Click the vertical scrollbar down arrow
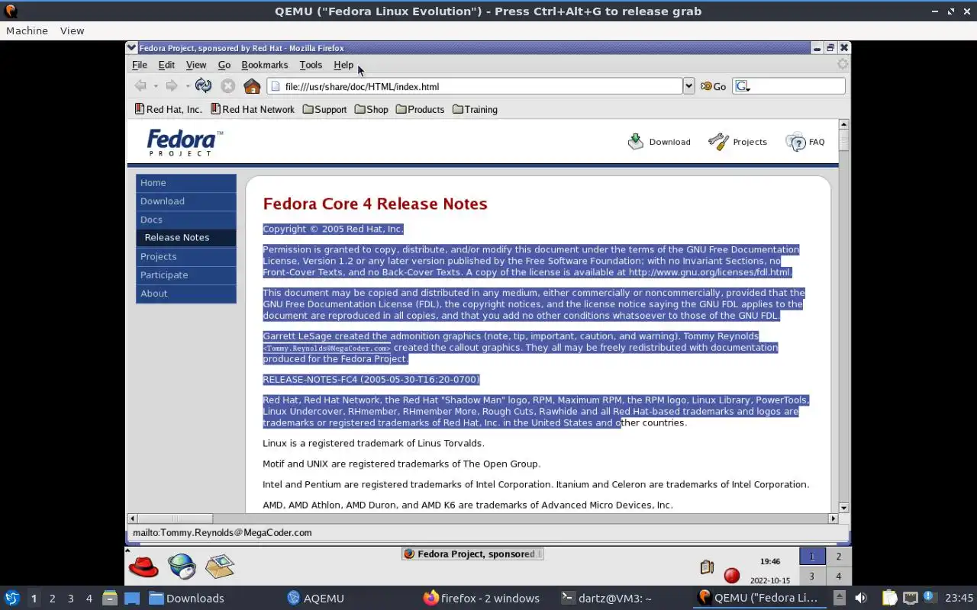This screenshot has width=977, height=610. [x=843, y=507]
